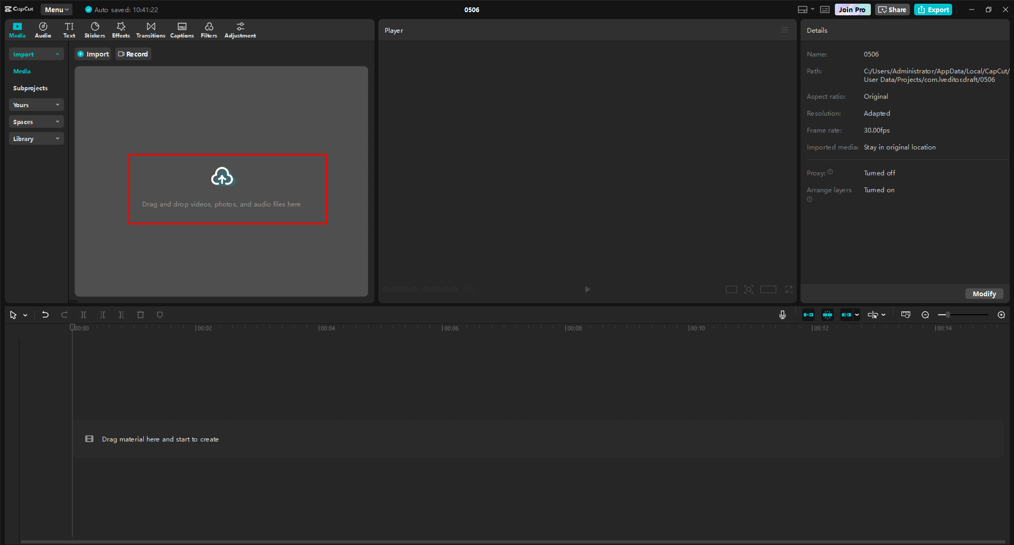This screenshot has width=1014, height=545.
Task: Toggle the main track magnet
Action: coord(808,315)
